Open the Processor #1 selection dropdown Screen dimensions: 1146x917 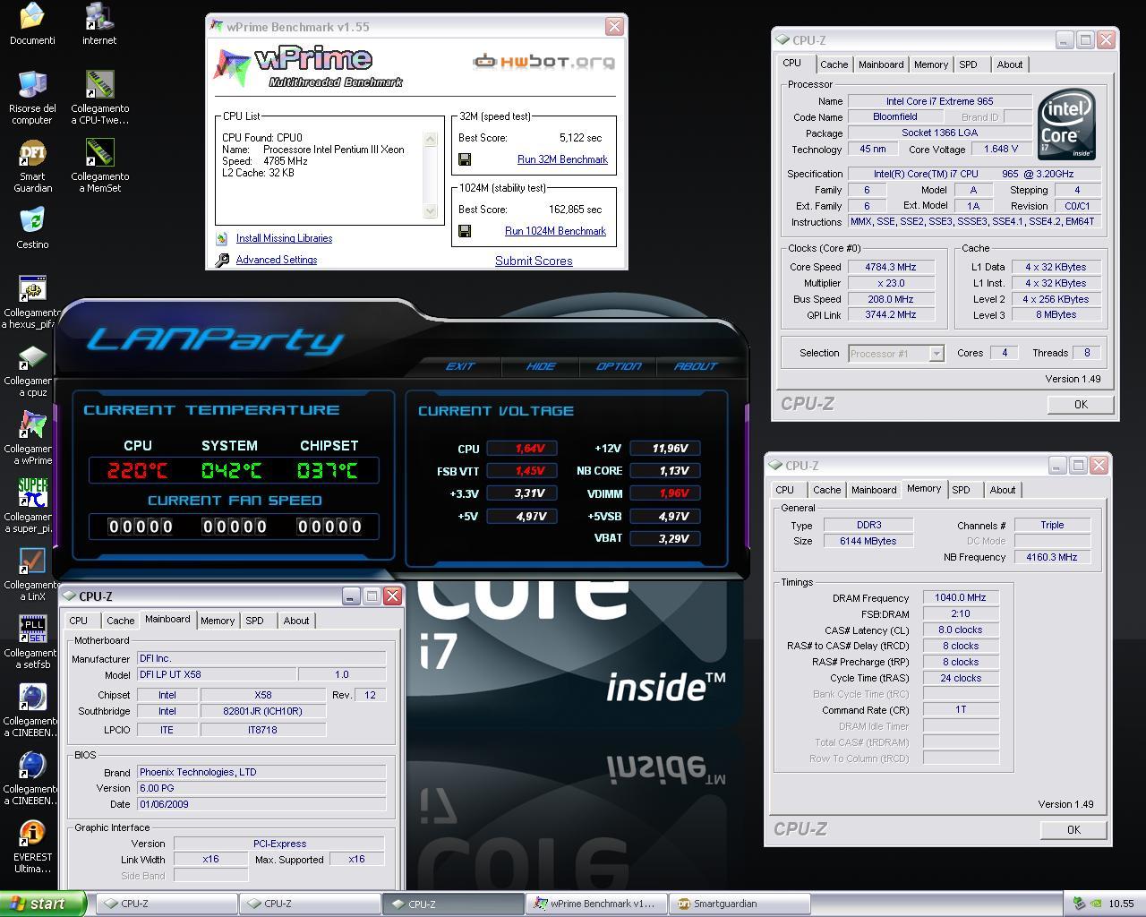(x=896, y=354)
